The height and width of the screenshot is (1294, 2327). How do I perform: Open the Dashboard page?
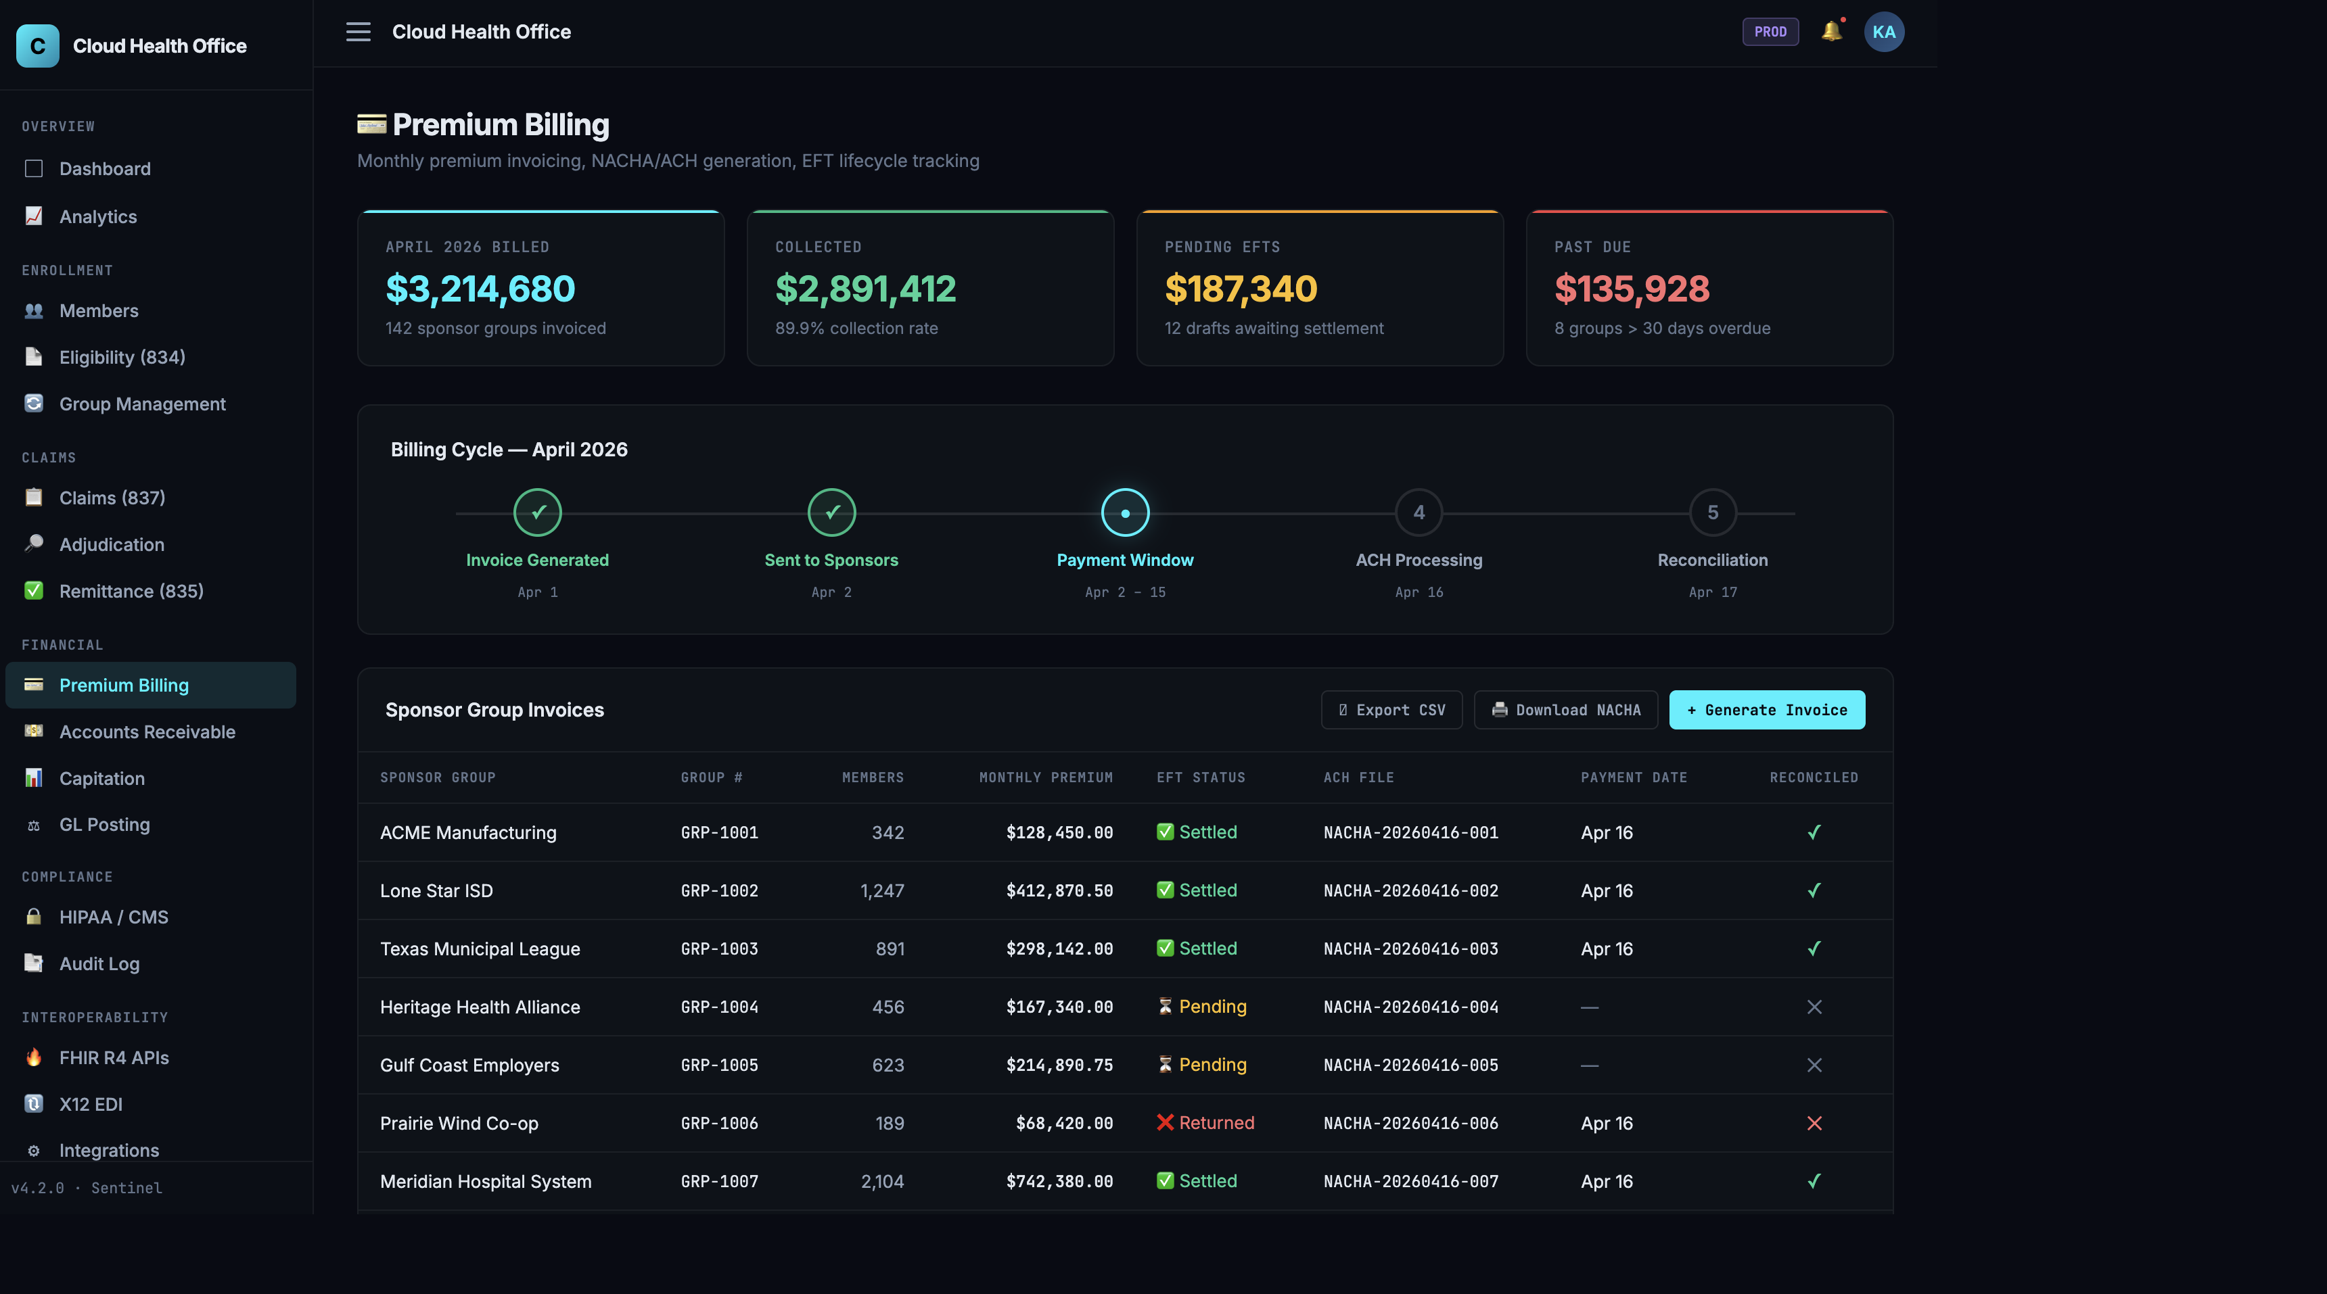tap(151, 169)
